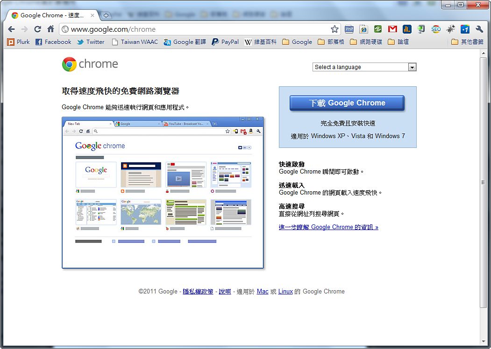This screenshot has width=491, height=349.
Task: Click the scrollbar up arrow
Action: pyautogui.click(x=483, y=54)
